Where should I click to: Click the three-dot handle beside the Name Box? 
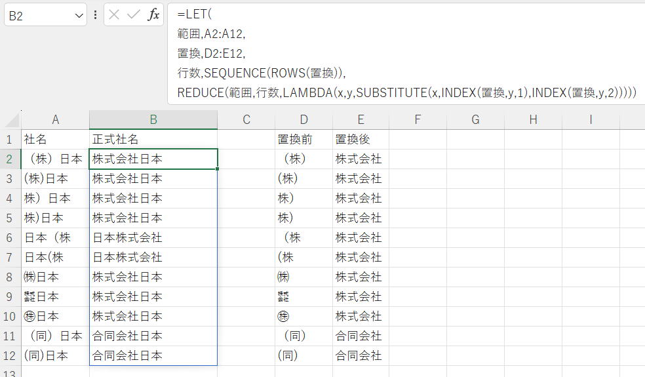[x=96, y=15]
